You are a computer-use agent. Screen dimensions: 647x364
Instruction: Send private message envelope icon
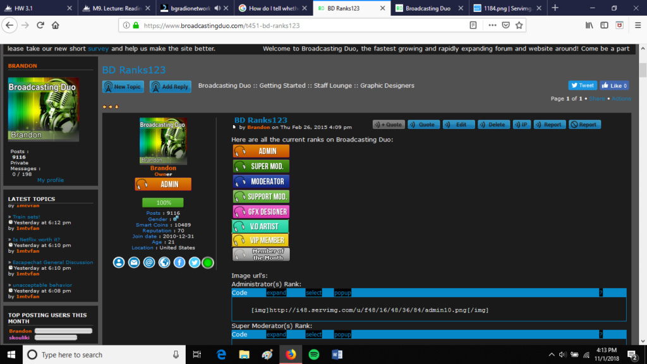(134, 262)
